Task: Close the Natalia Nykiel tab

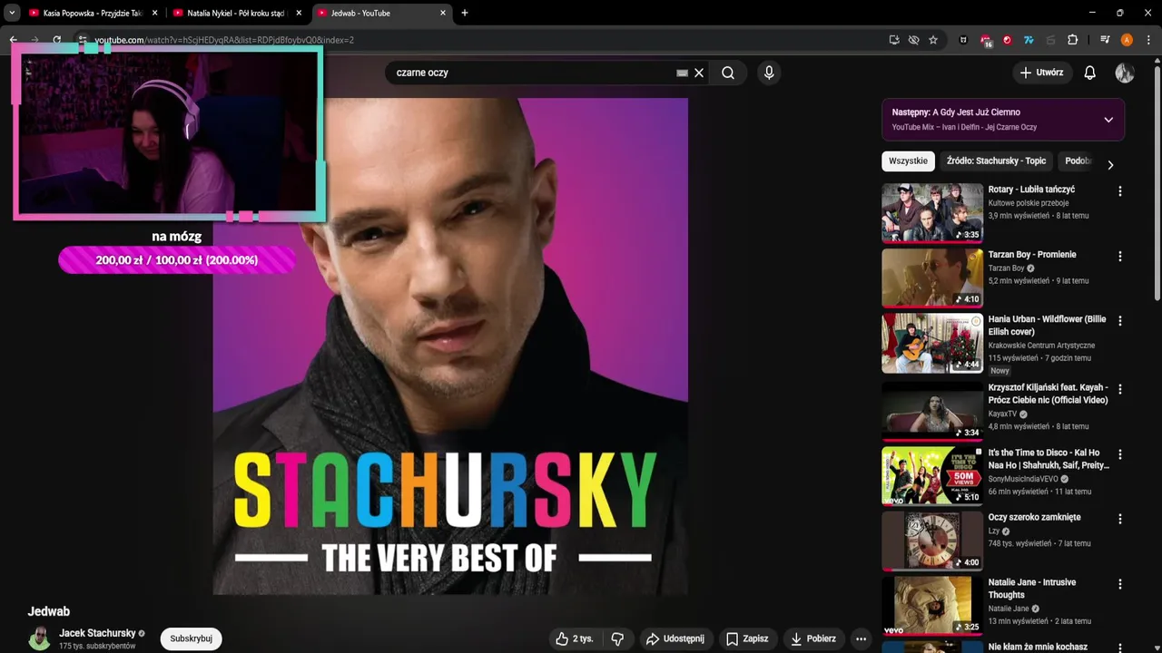Action: 300,13
